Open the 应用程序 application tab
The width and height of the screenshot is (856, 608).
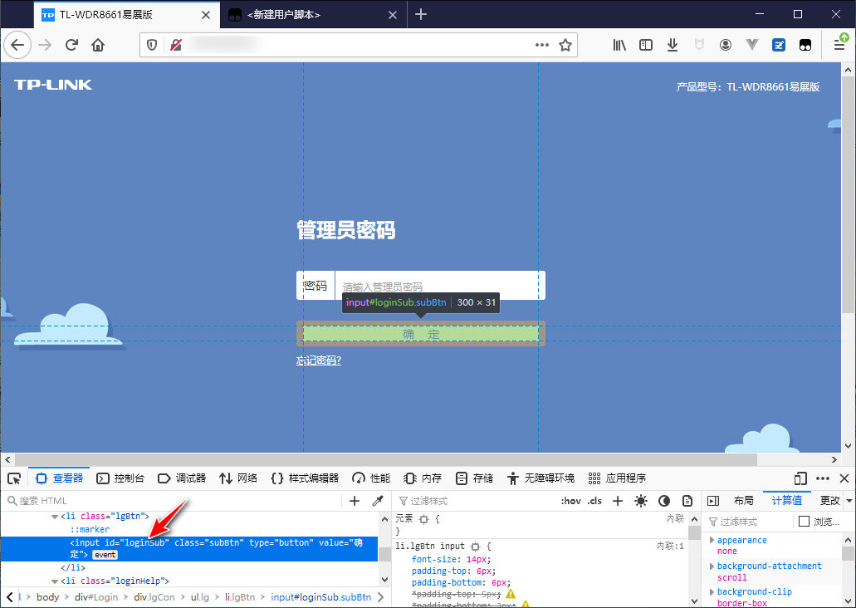[x=618, y=478]
